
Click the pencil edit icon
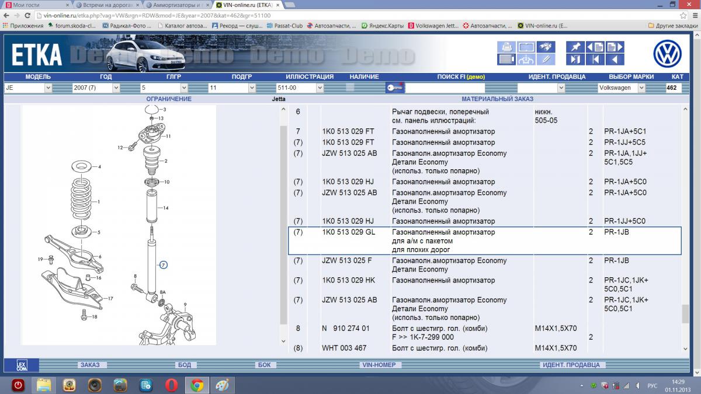tap(546, 60)
